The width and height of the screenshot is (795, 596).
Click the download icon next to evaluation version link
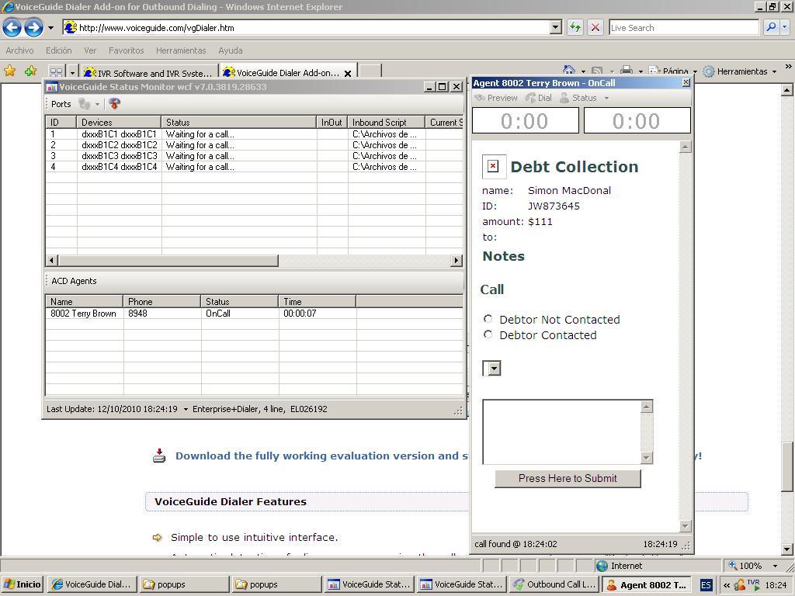(159, 455)
